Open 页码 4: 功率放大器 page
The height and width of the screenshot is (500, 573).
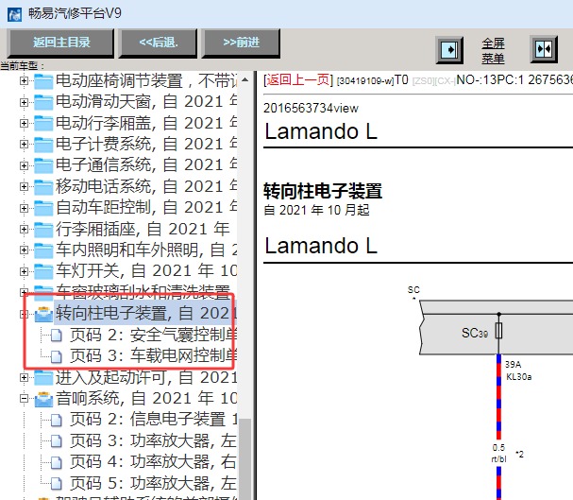154,462
